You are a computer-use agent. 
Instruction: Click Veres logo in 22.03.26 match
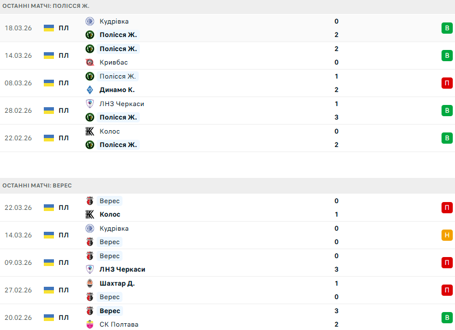click(89, 201)
